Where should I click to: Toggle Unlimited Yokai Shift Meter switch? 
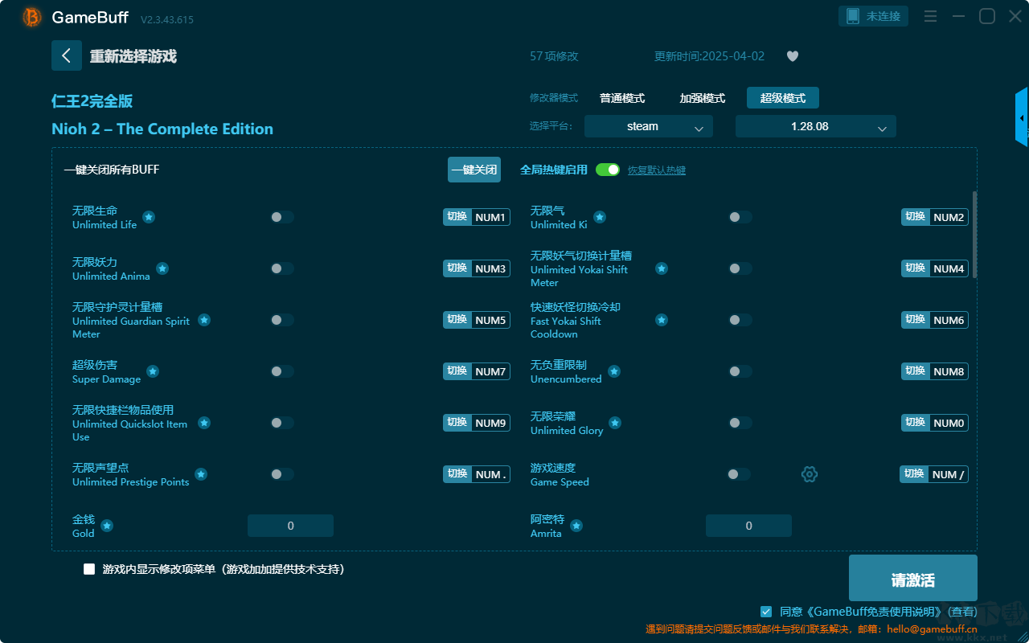[740, 268]
